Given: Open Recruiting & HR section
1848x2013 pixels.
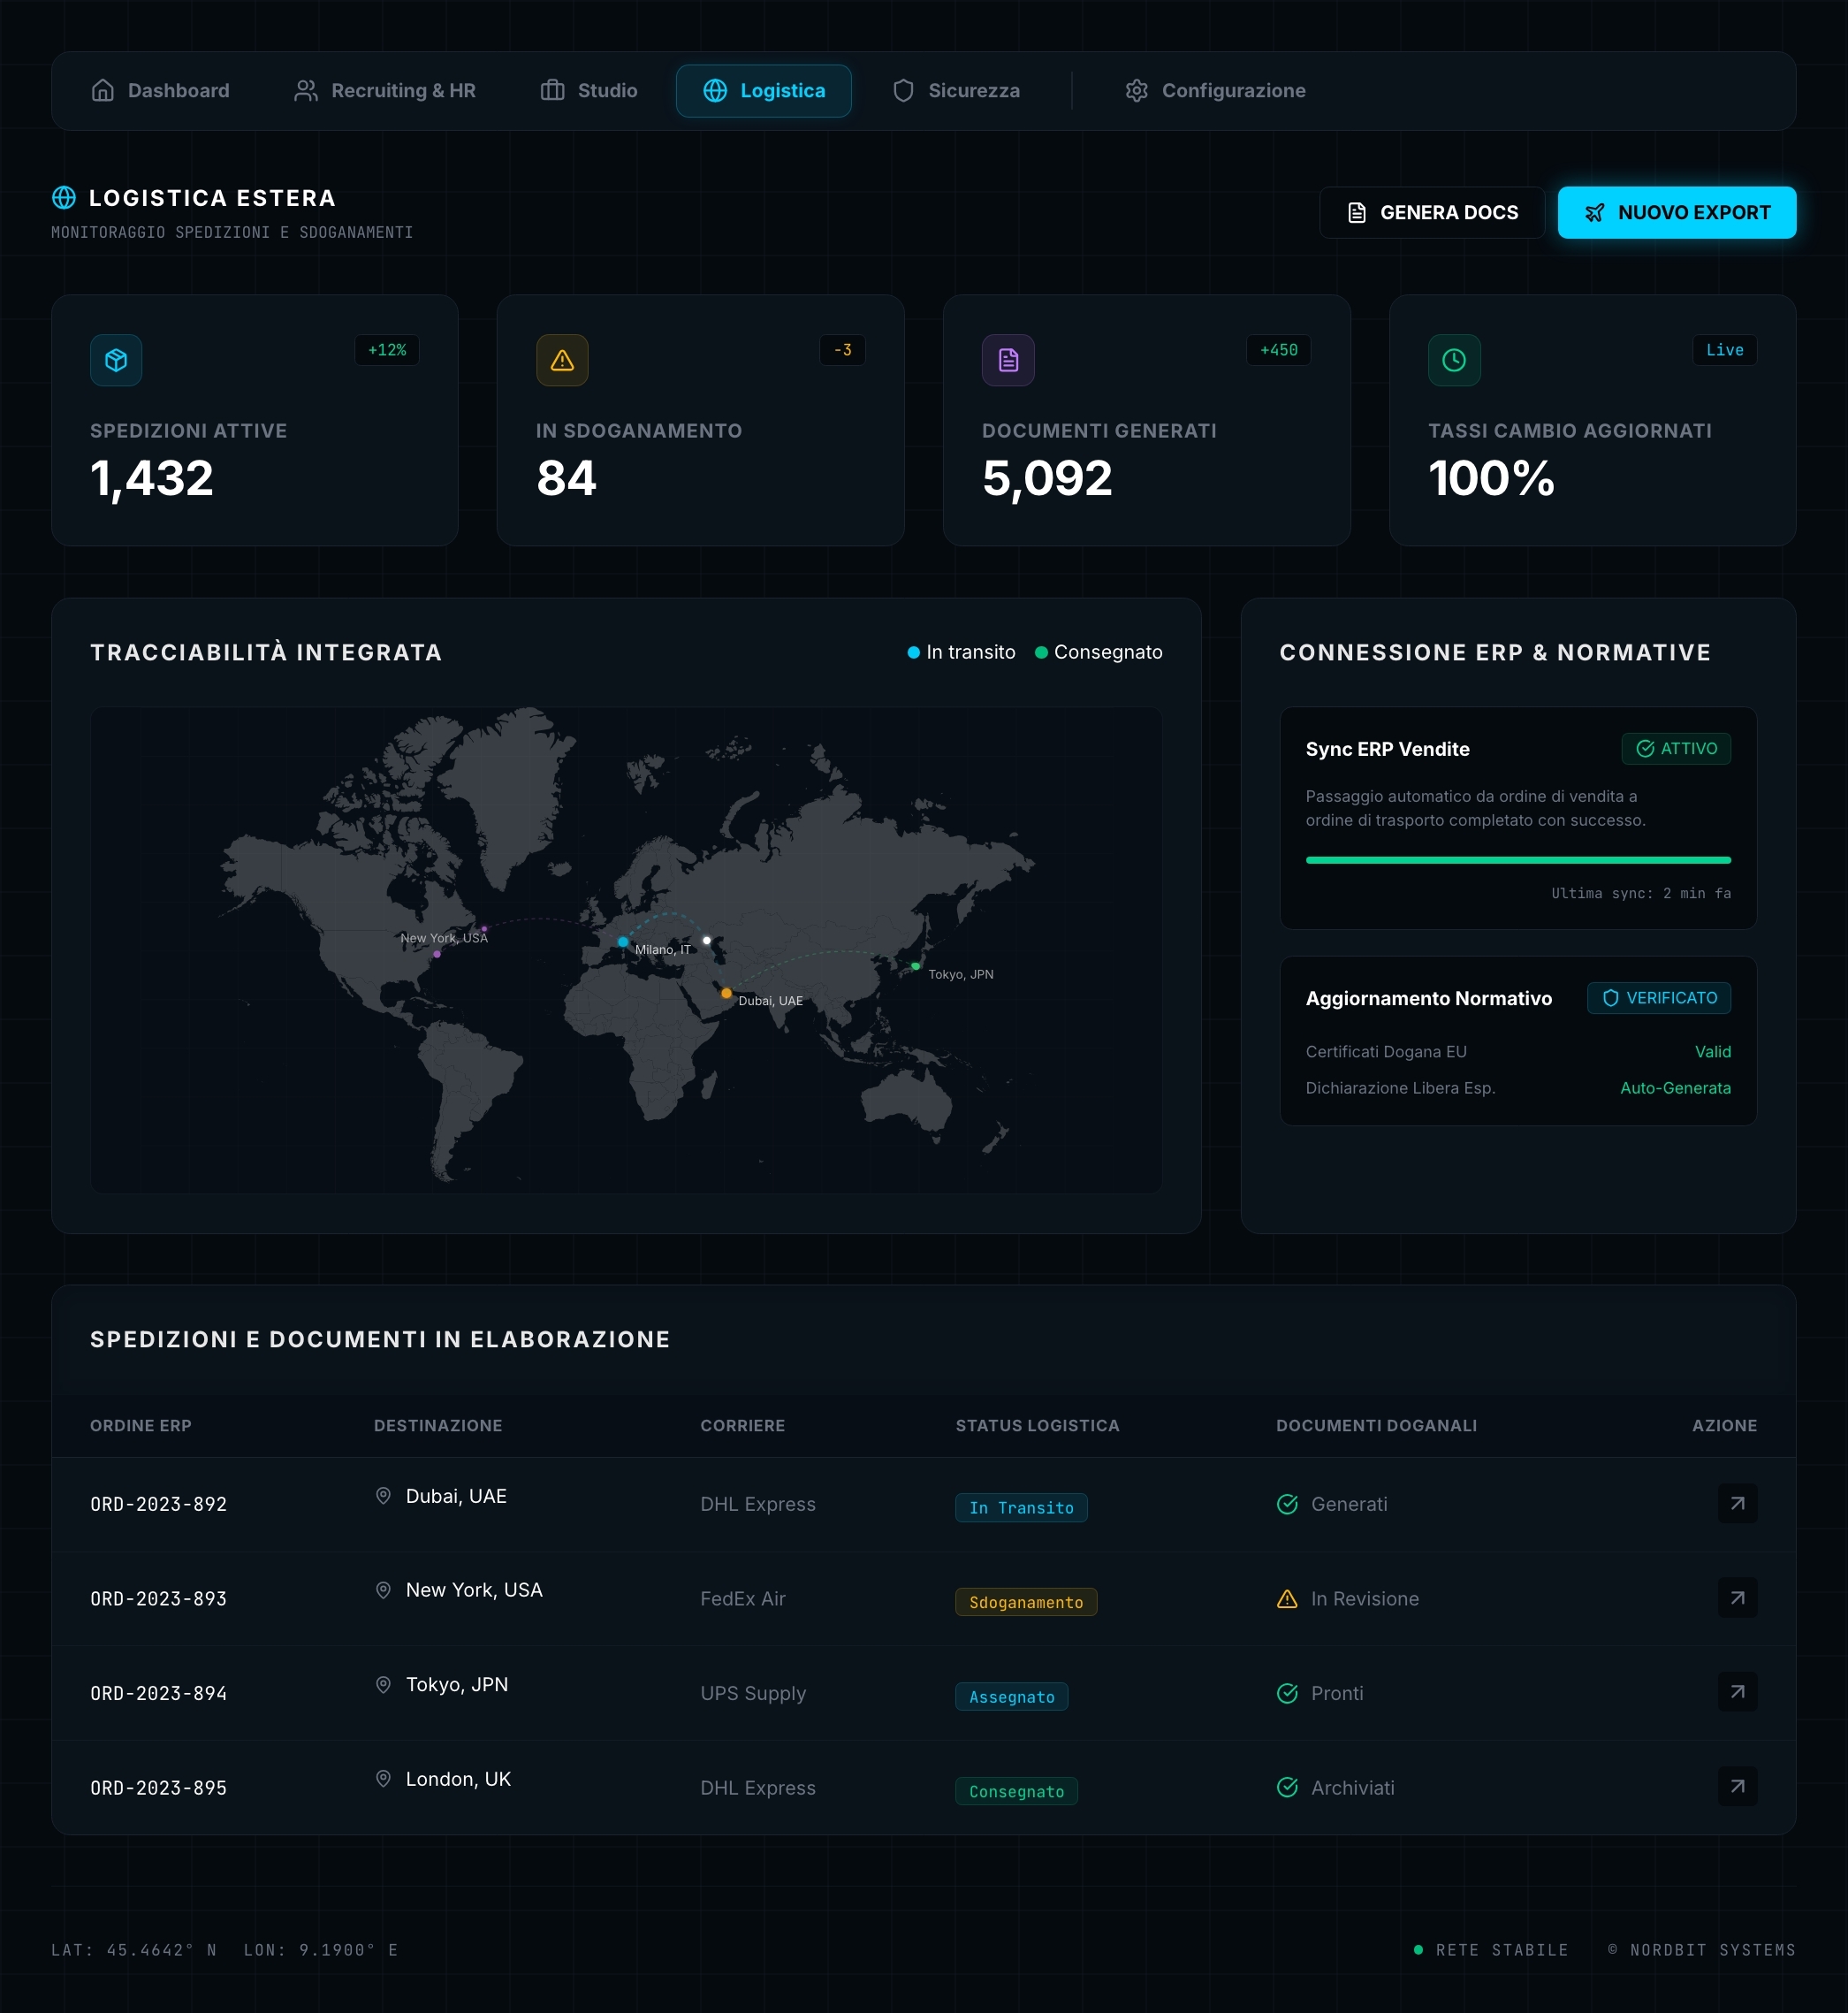Looking at the screenshot, I should click(385, 91).
